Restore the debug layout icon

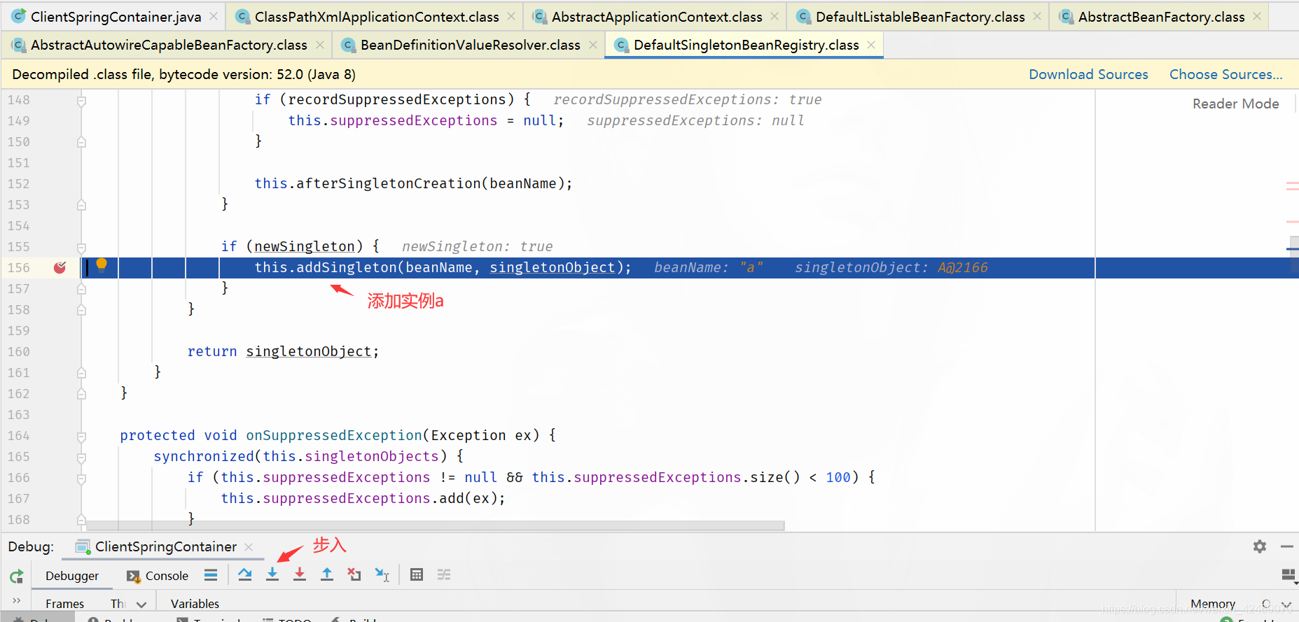(x=1288, y=575)
